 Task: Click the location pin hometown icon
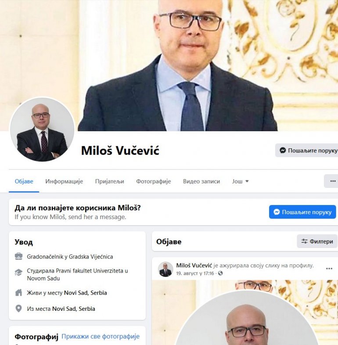pyautogui.click(x=18, y=309)
